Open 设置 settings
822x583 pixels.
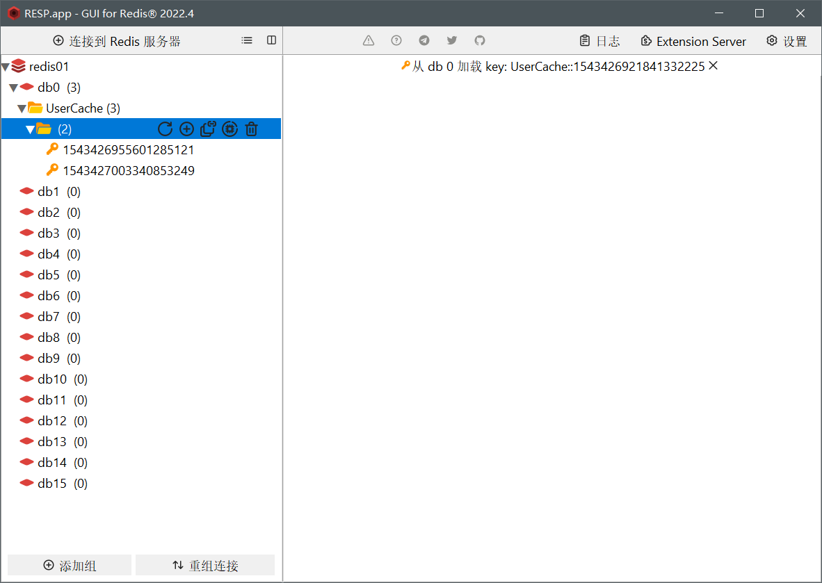(x=787, y=41)
